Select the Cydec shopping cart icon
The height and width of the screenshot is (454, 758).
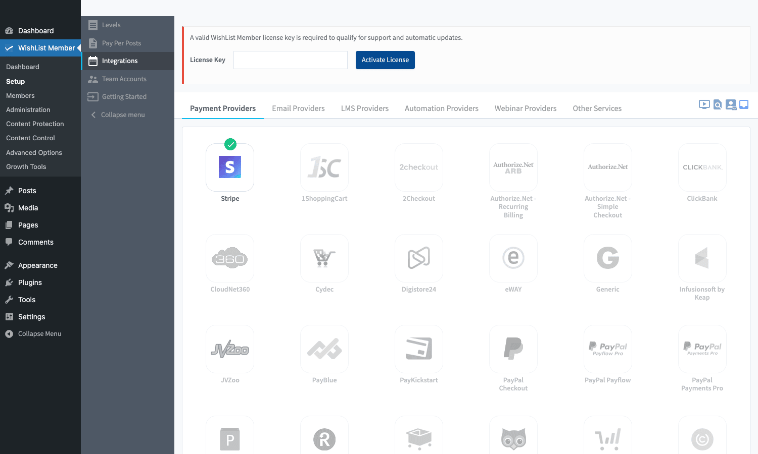324,258
